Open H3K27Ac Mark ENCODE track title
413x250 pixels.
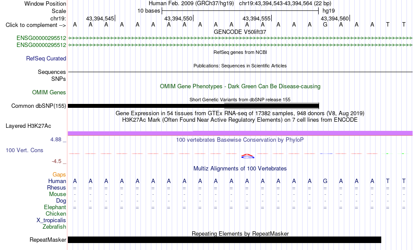pyautogui.click(x=240, y=120)
